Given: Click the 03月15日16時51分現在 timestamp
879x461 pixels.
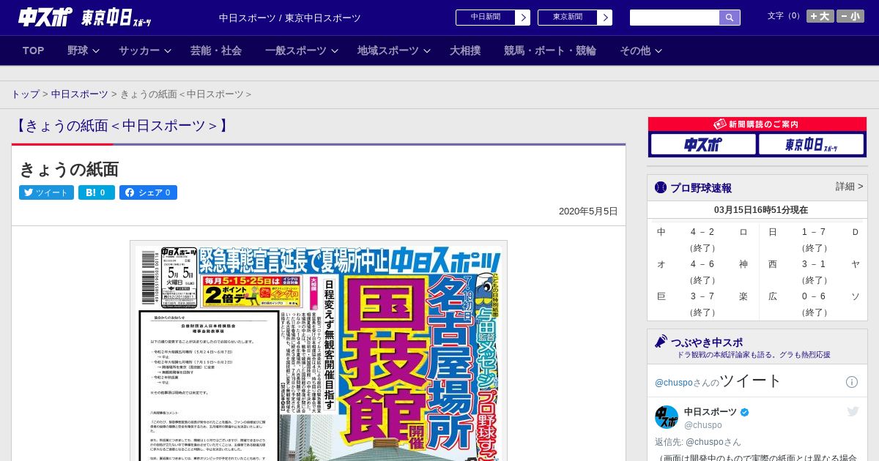Looking at the screenshot, I should click(761, 210).
